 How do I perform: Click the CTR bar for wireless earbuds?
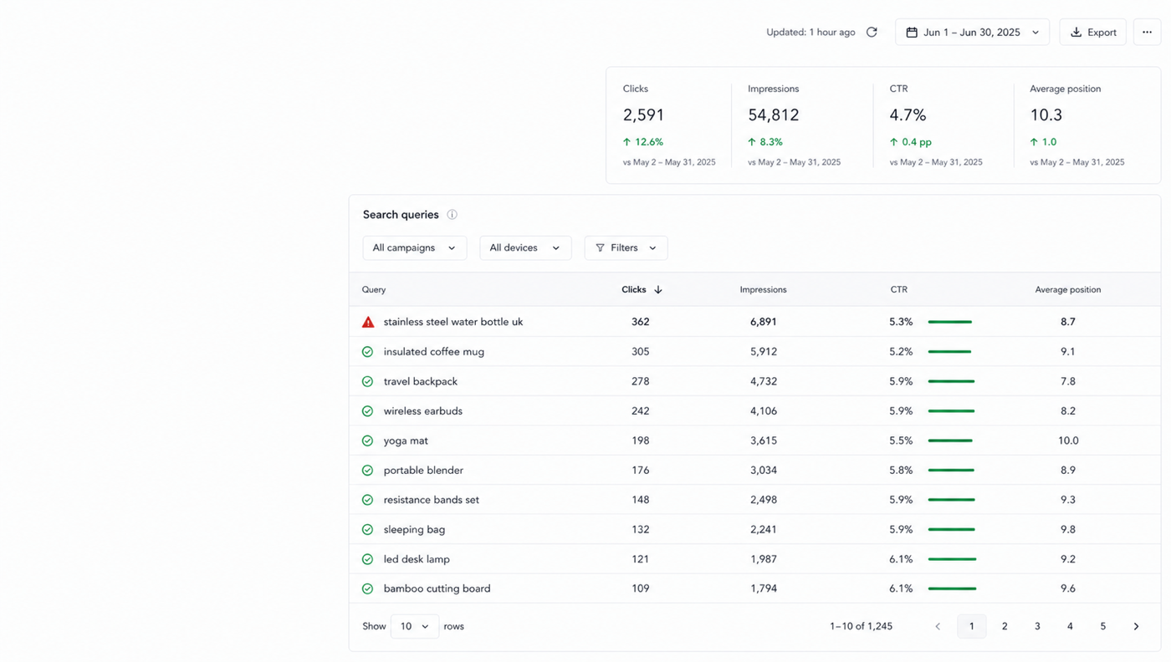[x=951, y=411]
